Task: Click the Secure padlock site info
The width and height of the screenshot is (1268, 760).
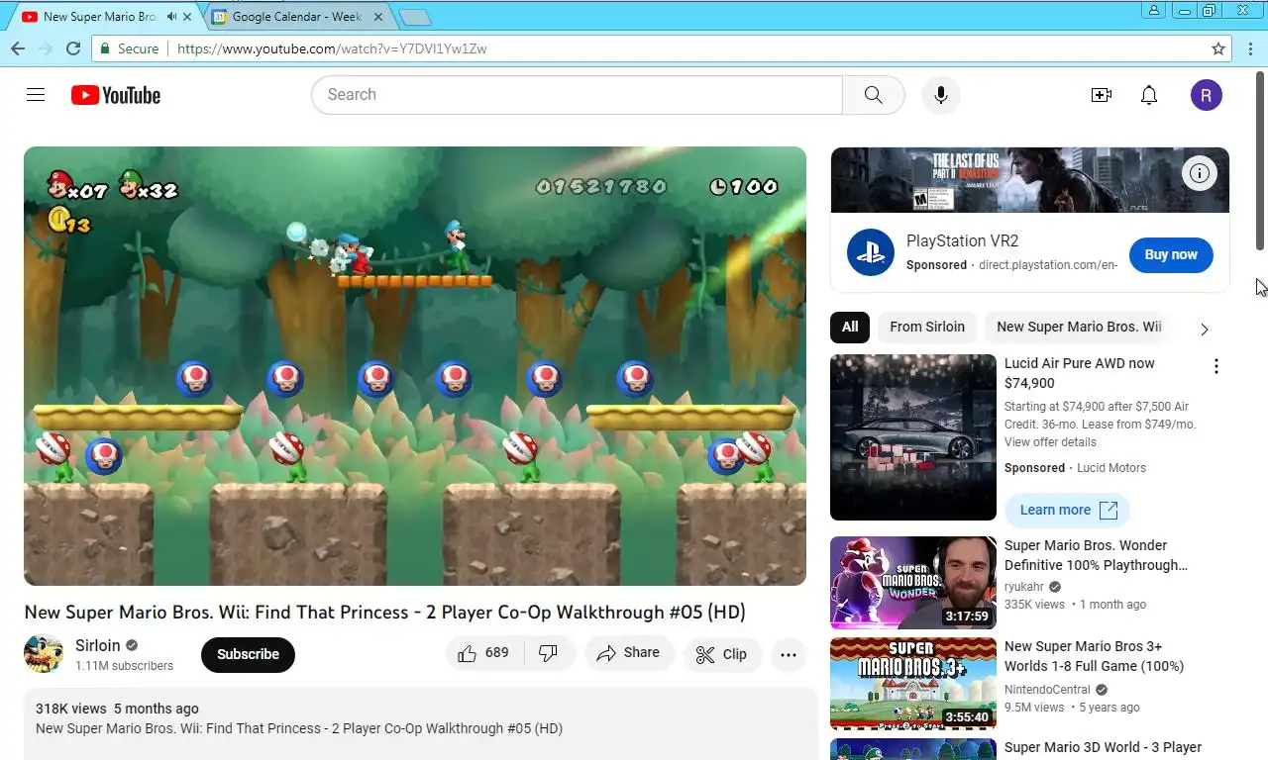Action: point(129,48)
